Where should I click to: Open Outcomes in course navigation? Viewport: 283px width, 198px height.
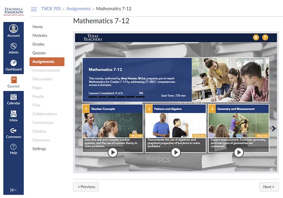[x=41, y=140]
